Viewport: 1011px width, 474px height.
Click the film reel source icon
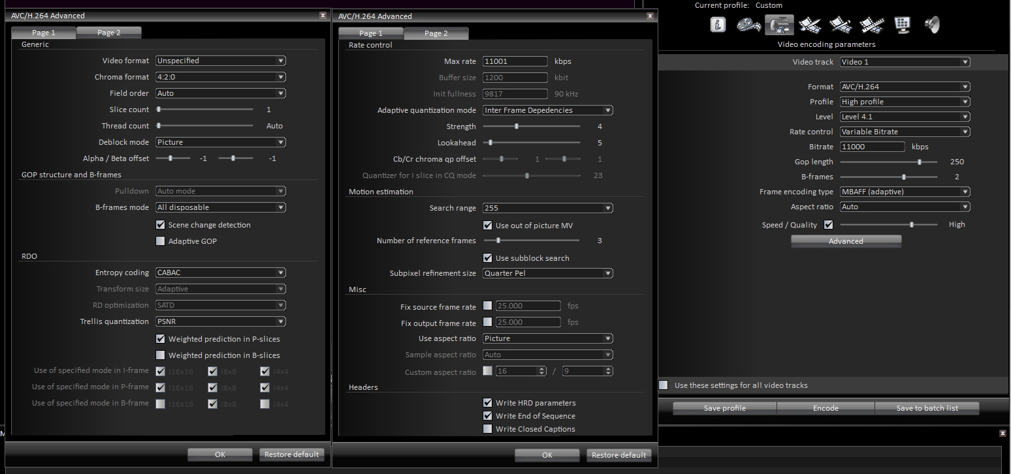[x=748, y=25]
